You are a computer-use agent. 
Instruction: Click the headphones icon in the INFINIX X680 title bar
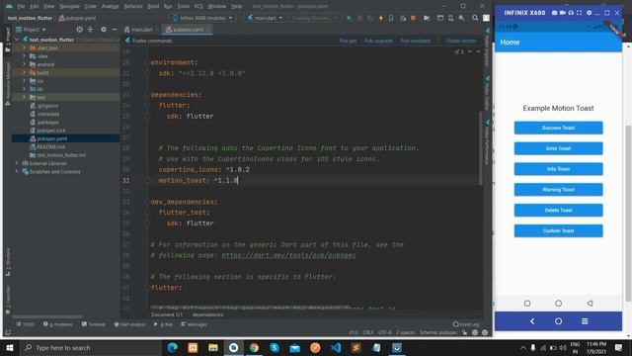[571, 13]
